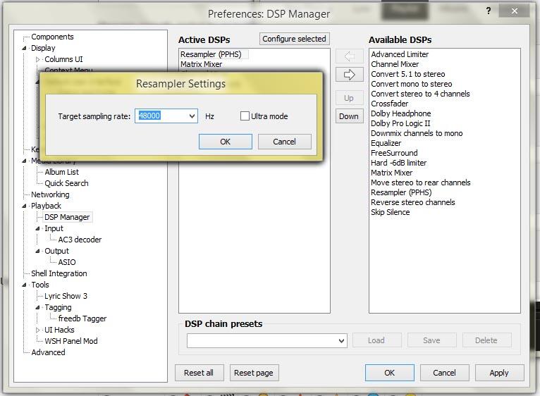This screenshot has height=396, width=540.
Task: Select AC3 decoder in the tree
Action: pyautogui.click(x=80, y=240)
